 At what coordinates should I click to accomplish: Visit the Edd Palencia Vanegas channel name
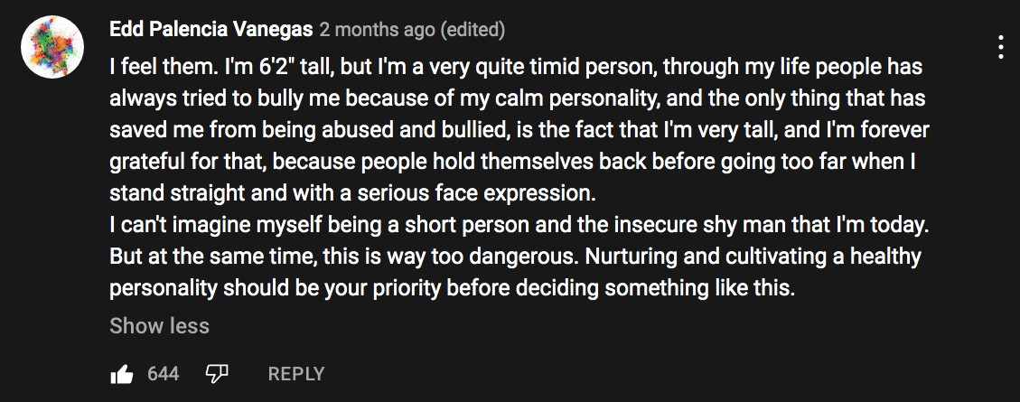pos(211,29)
